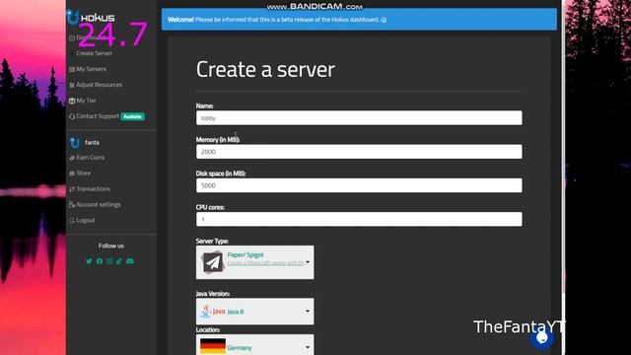This screenshot has height=355, width=631.
Task: Open the Server Type dropdown
Action: [x=254, y=262]
